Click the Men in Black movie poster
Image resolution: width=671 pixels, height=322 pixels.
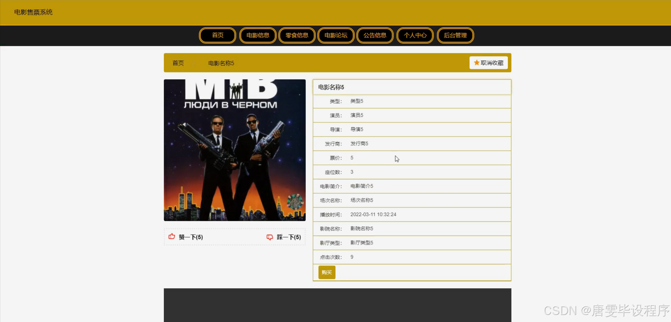[x=235, y=150]
